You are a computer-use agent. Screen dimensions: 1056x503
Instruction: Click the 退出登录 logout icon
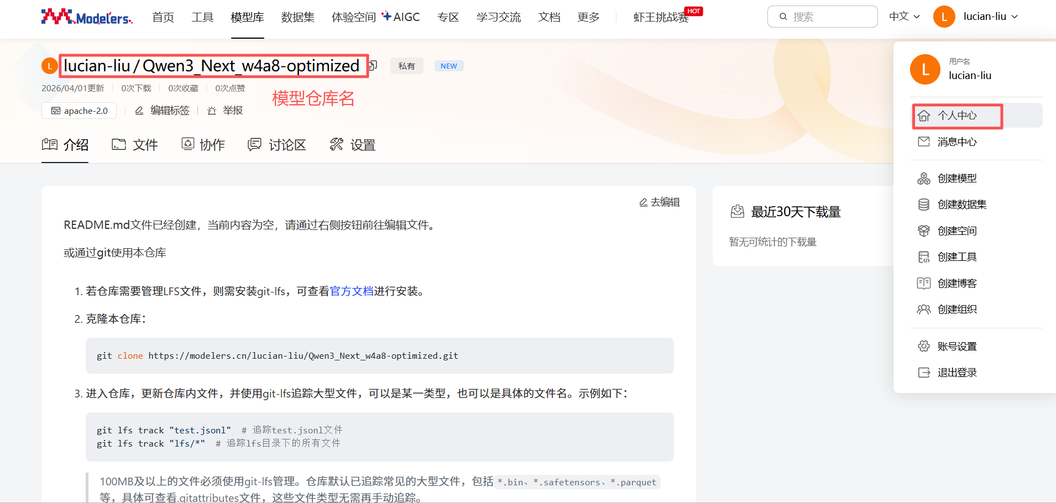coord(923,373)
